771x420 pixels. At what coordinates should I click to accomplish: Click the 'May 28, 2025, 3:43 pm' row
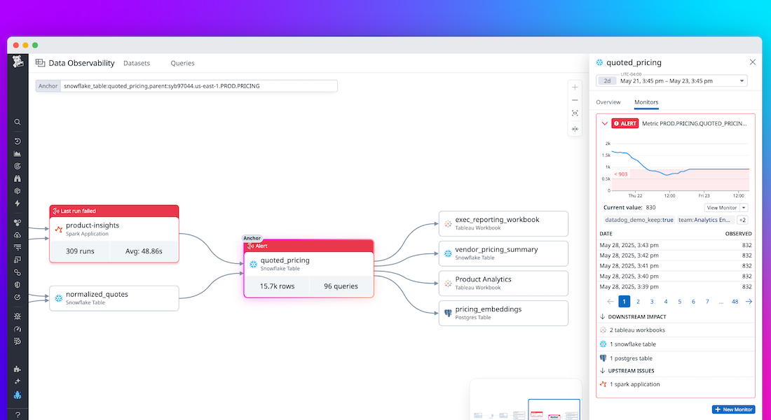[x=676, y=245]
